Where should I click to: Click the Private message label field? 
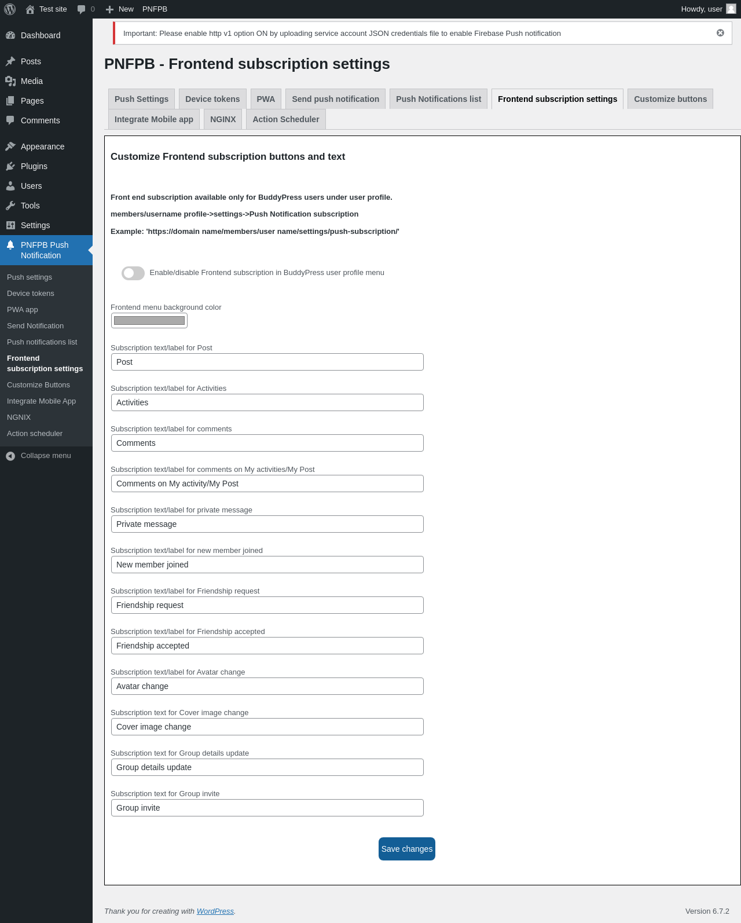[x=267, y=524]
